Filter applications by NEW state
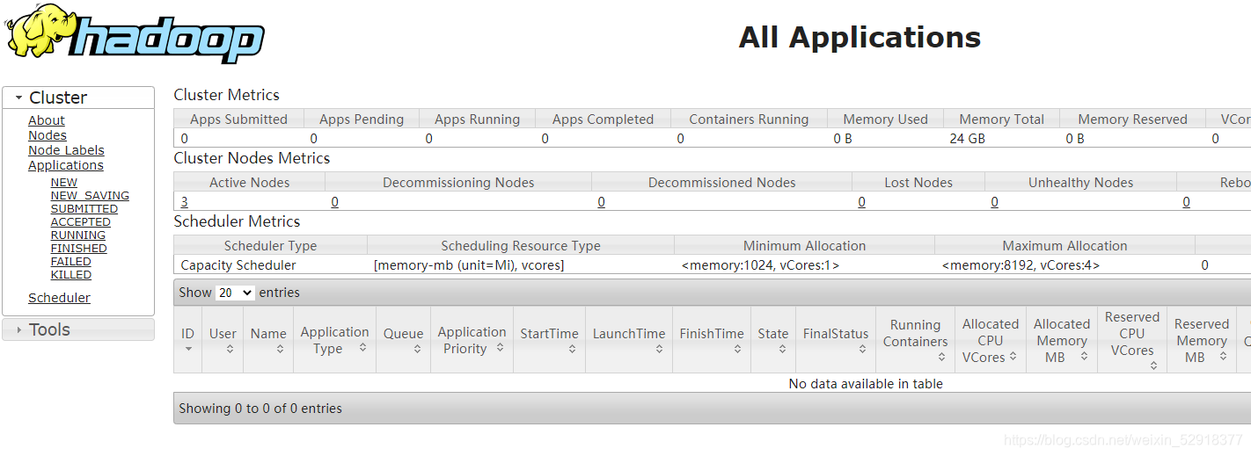1251x456 pixels. (x=64, y=183)
